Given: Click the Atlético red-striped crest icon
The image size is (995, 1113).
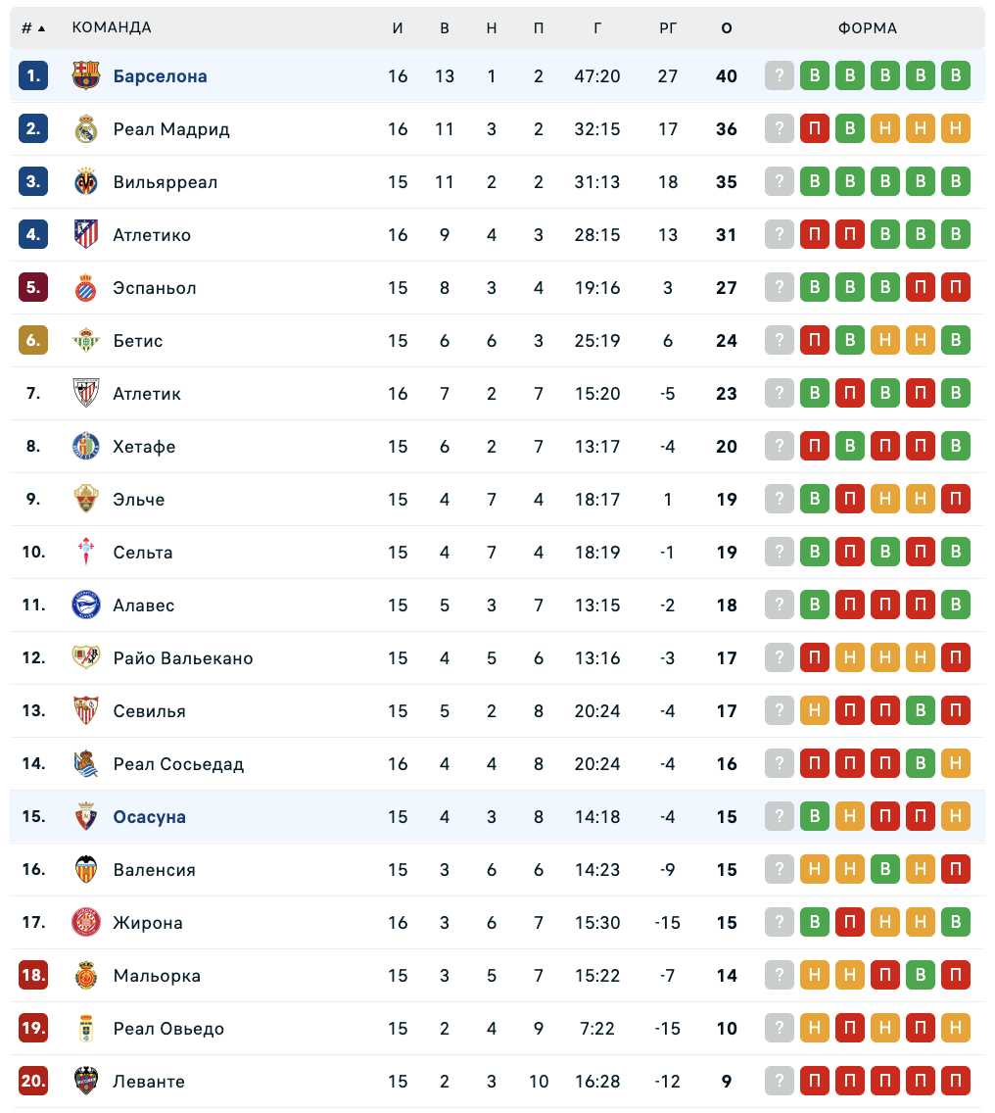Looking at the screenshot, I should coord(86,235).
